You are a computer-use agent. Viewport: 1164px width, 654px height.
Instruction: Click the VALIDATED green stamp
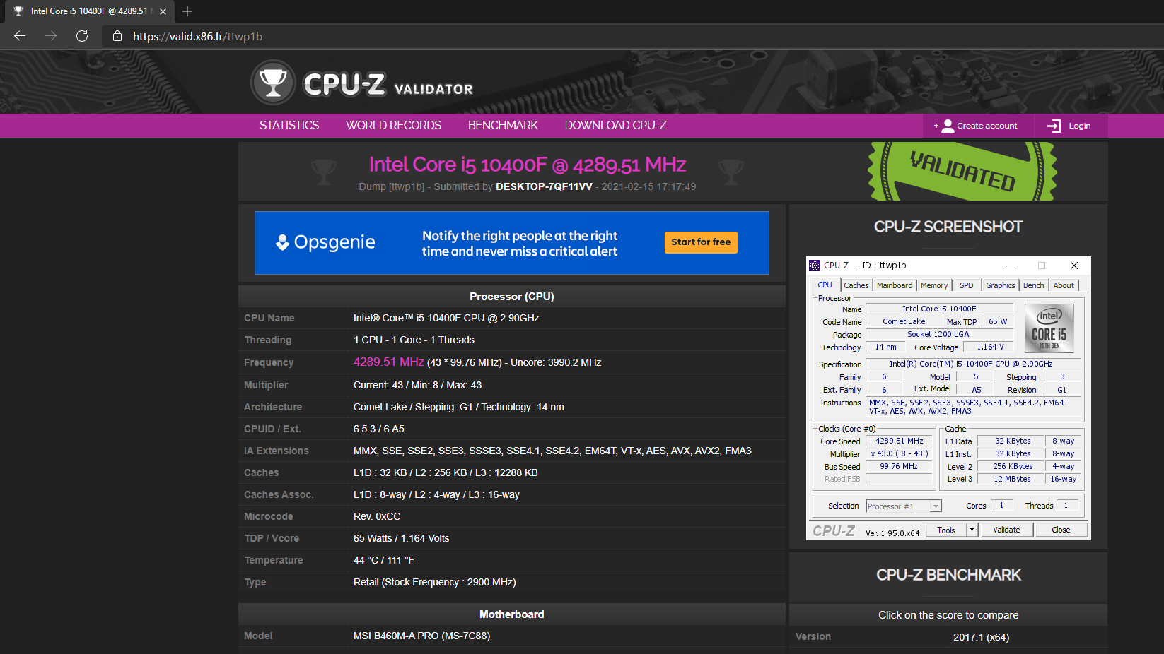[x=962, y=171]
